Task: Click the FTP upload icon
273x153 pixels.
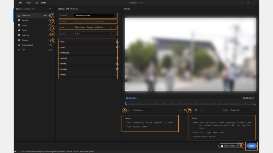Action: tap(19, 50)
